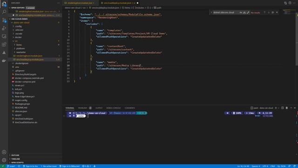Open xmcloud.build.json in the explorer

[24, 119]
